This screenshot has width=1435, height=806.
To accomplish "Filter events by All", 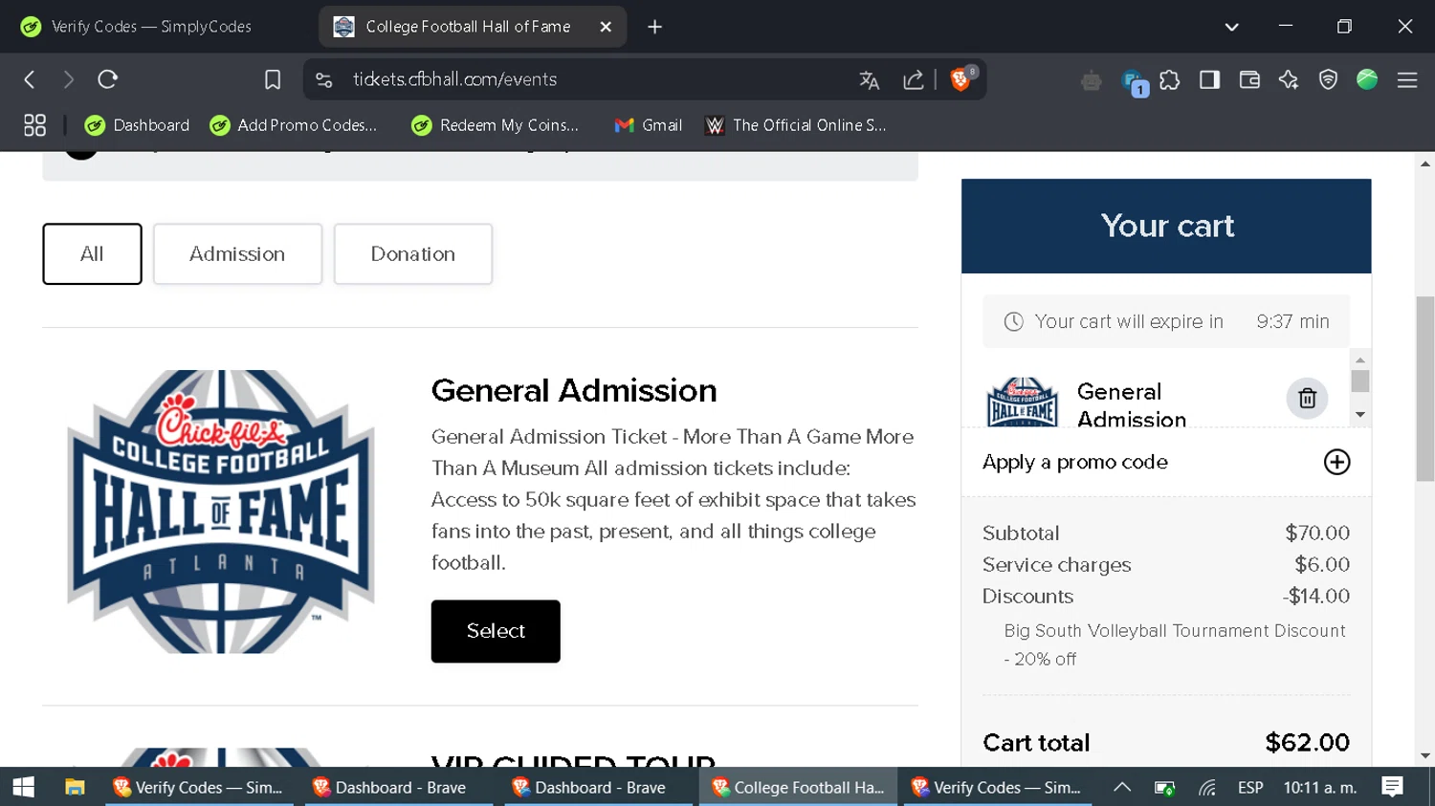I will (x=92, y=254).
